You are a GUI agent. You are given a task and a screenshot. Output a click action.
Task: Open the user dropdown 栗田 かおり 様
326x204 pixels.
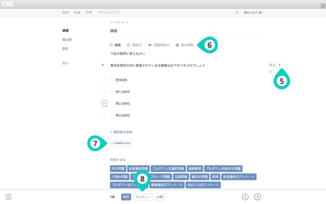click(x=253, y=13)
